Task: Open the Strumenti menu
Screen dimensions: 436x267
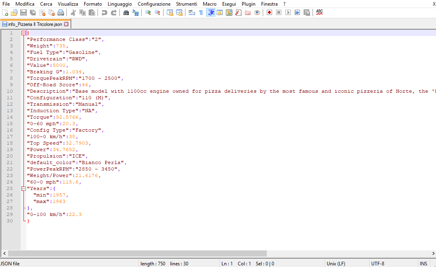Action: pyautogui.click(x=187, y=4)
